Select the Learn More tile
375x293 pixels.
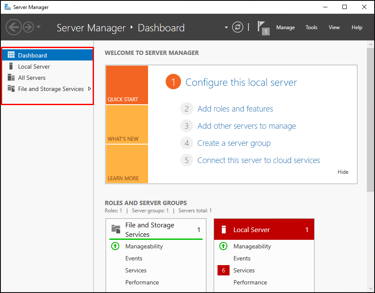pos(127,164)
